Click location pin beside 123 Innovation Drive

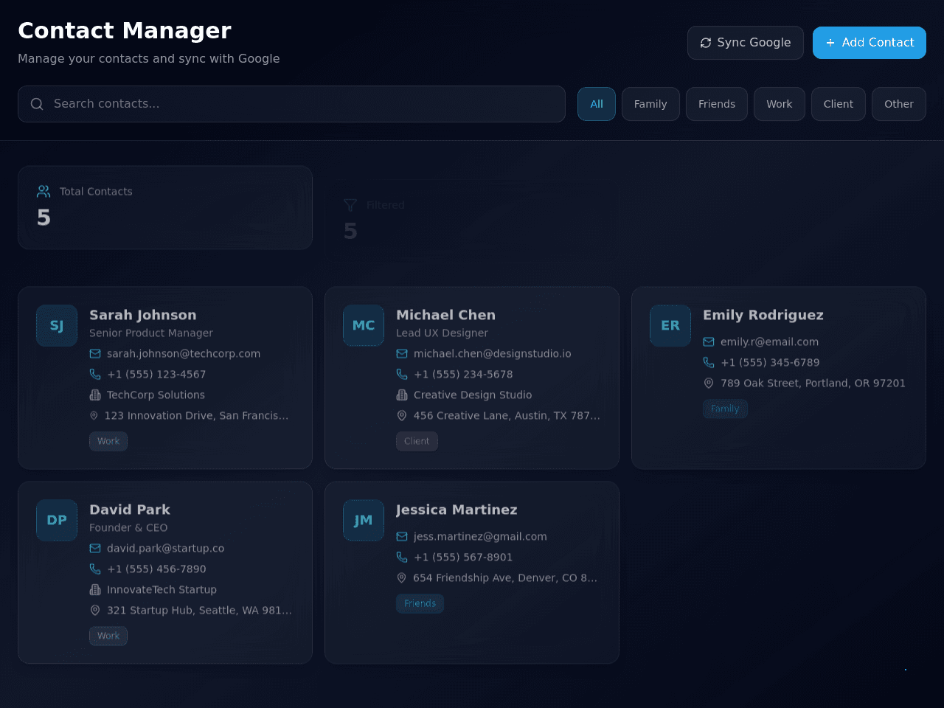94,416
